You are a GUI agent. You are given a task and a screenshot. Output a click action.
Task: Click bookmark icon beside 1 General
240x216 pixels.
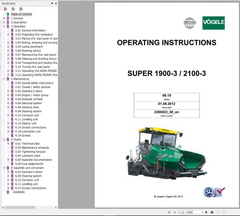click(x=8, y=18)
